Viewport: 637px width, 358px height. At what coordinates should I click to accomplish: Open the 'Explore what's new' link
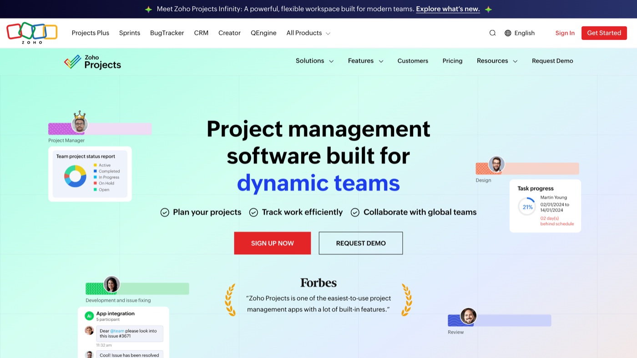click(448, 9)
